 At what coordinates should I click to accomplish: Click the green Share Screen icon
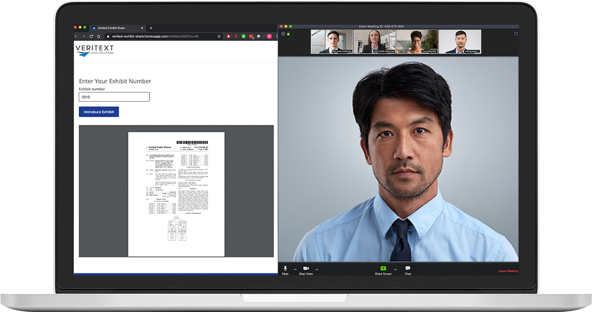point(383,269)
